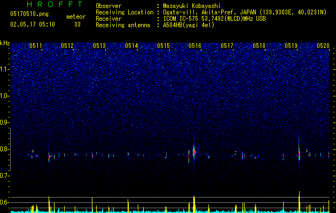
Task: Click the topmost gray threshold line in intensity graph
Action: pyautogui.click(x=170, y=197)
